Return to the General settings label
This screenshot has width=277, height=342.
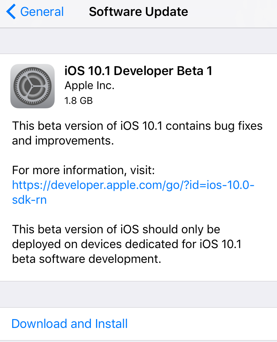pos(42,11)
